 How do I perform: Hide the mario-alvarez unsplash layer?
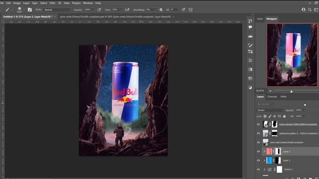coord(258,124)
